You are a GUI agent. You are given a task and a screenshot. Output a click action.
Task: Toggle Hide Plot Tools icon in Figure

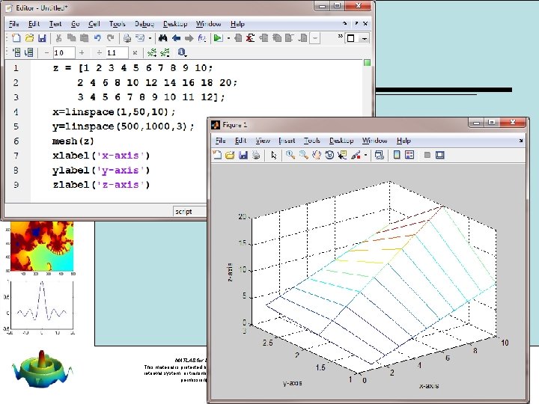[427, 155]
